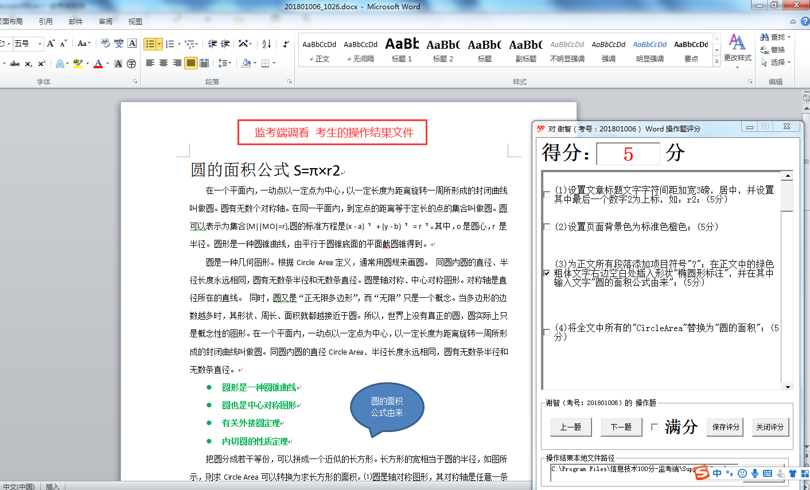The height and width of the screenshot is (490, 810).
Task: Open the line spacing dropdown
Action: (225, 63)
